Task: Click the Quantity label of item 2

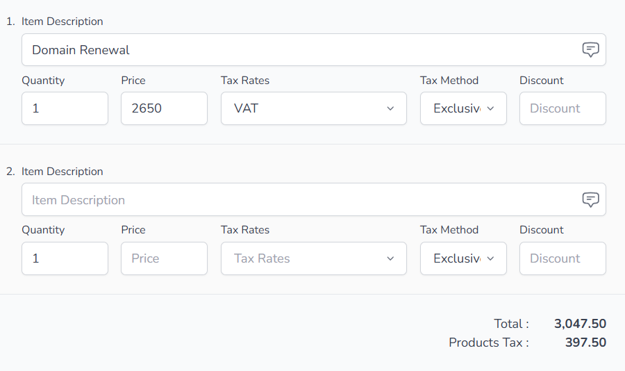Action: pyautogui.click(x=43, y=230)
